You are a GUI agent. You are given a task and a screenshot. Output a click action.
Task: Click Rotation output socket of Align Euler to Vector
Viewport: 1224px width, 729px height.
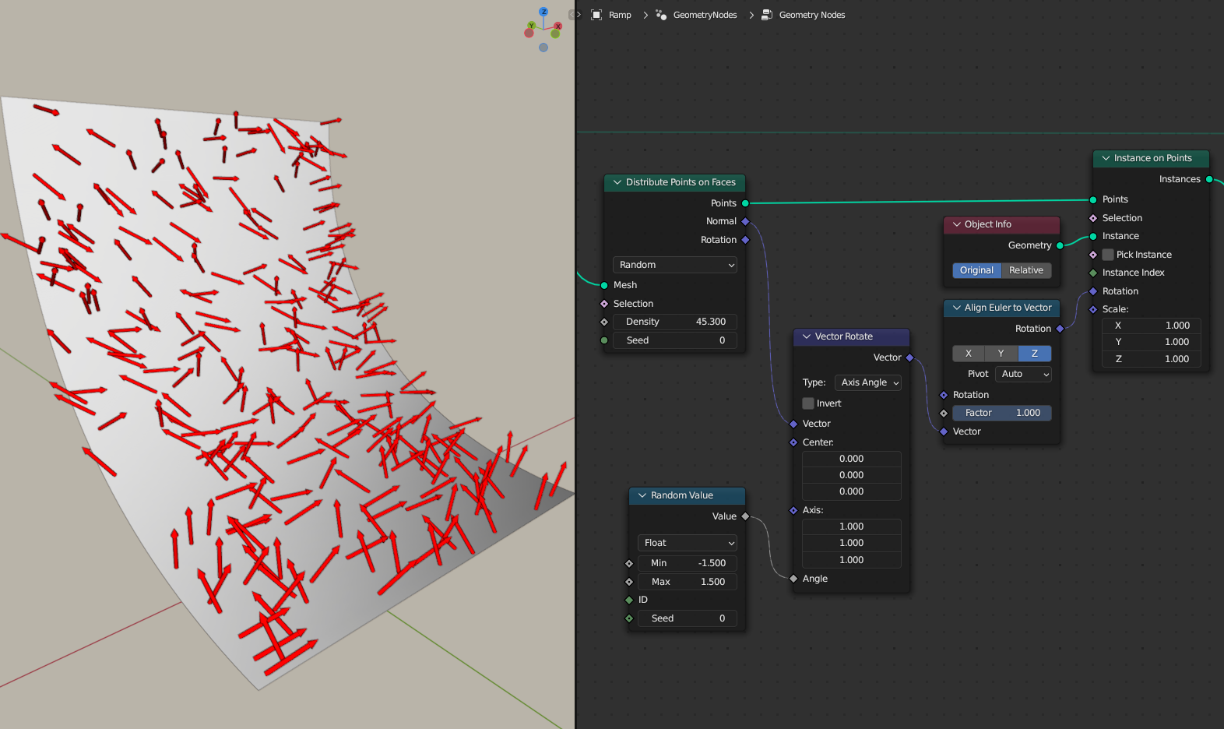[x=1060, y=329]
